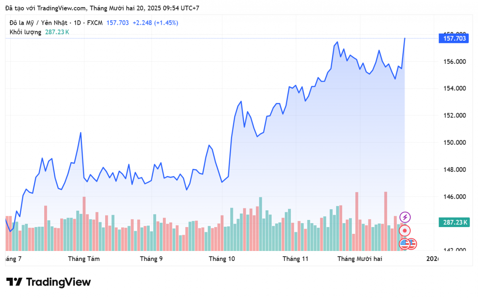Click the Đô la Mỹ / Yên Nhật symbol title
The height and width of the screenshot is (298, 478).
pos(40,23)
